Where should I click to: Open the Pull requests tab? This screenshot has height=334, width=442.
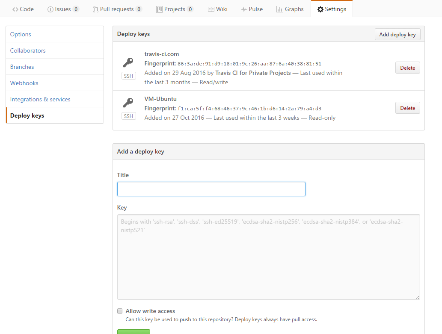click(x=117, y=9)
